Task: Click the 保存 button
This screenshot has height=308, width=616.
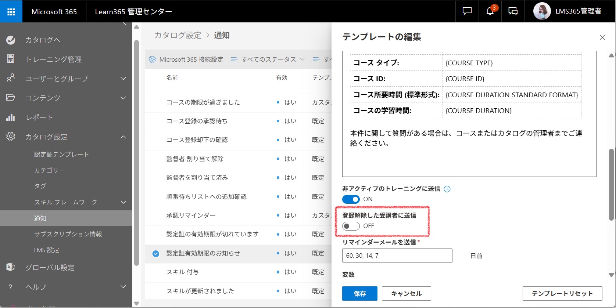Action: pos(360,294)
